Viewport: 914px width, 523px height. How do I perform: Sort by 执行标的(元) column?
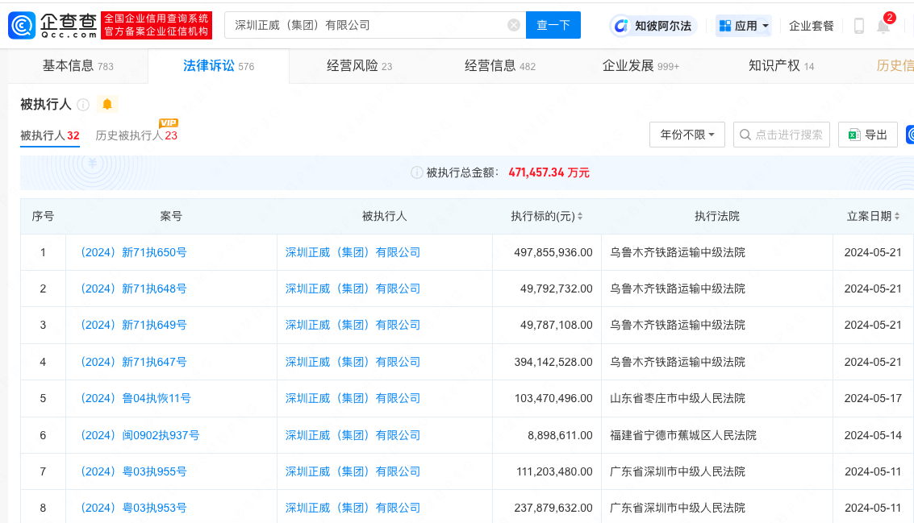579,217
